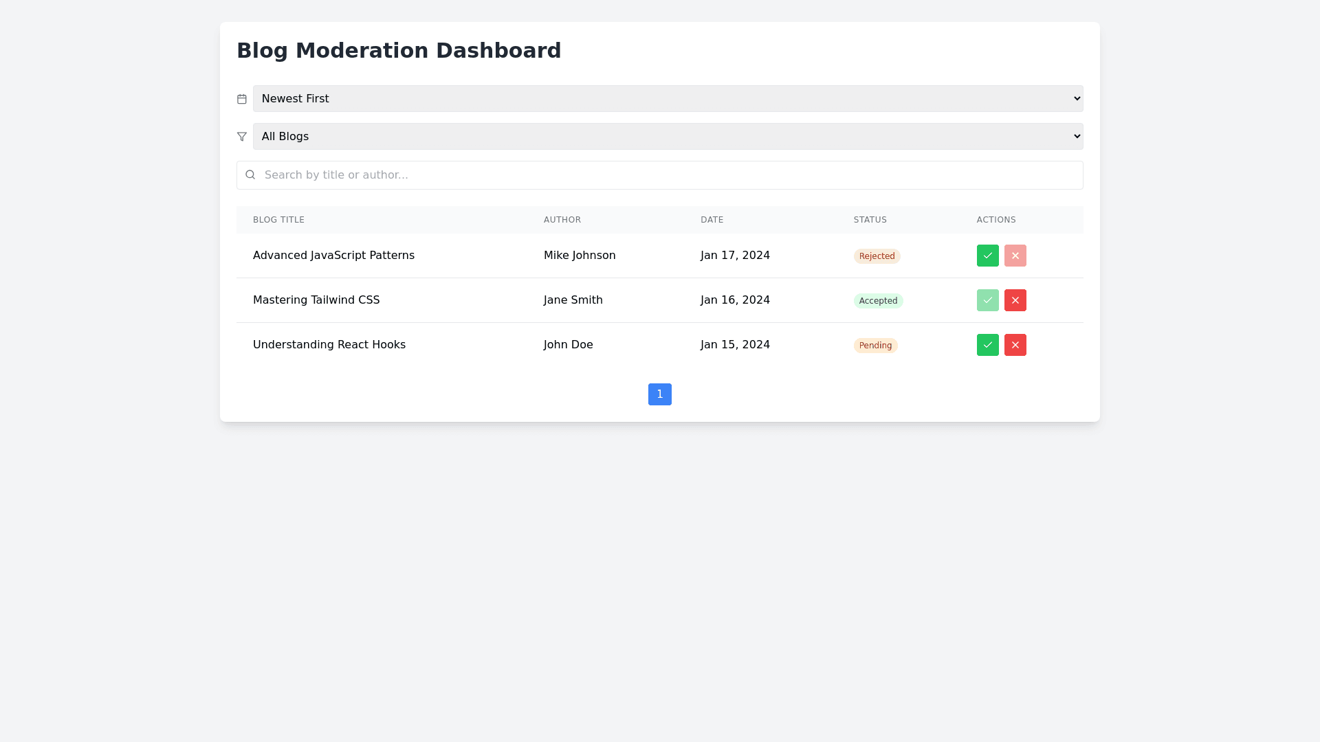
Task: Click the Accepted status badge
Action: (x=878, y=301)
